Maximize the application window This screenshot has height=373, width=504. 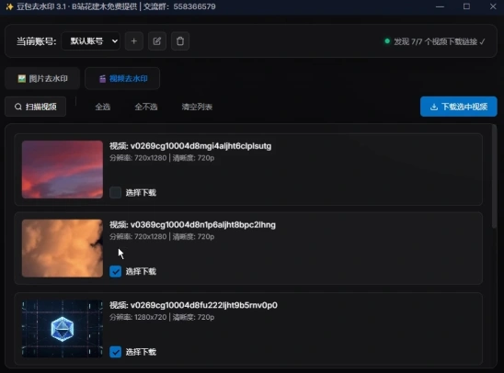[466, 6]
